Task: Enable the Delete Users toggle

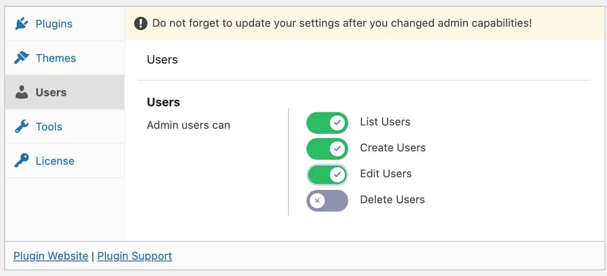Action: tap(327, 201)
